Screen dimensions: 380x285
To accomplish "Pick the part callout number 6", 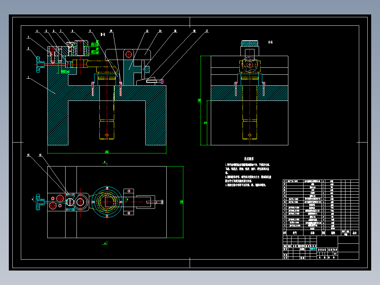I will 54,31.
